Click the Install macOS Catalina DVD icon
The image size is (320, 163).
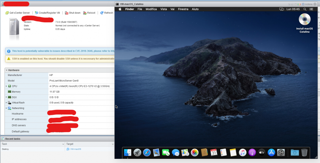pos(305,20)
